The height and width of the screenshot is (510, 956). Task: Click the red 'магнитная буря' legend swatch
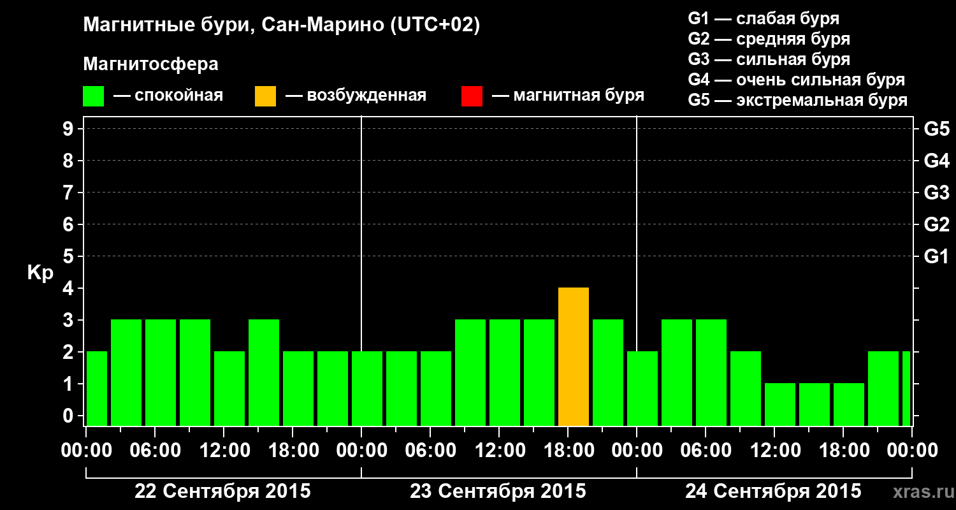tap(472, 96)
